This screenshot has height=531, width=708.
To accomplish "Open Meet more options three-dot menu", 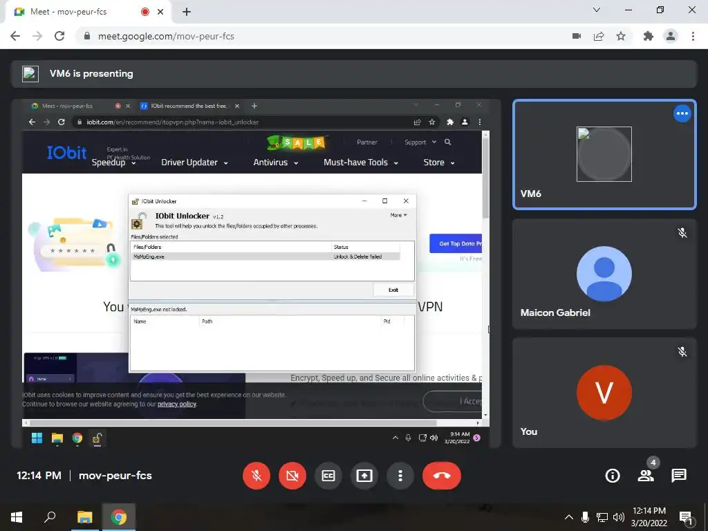I will click(x=400, y=476).
